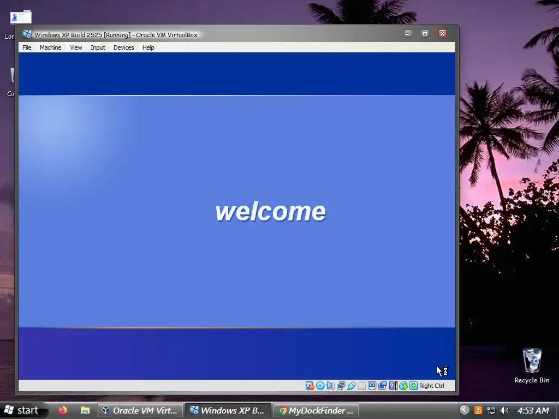Maximize the VirtualBox VM window

coord(425,33)
